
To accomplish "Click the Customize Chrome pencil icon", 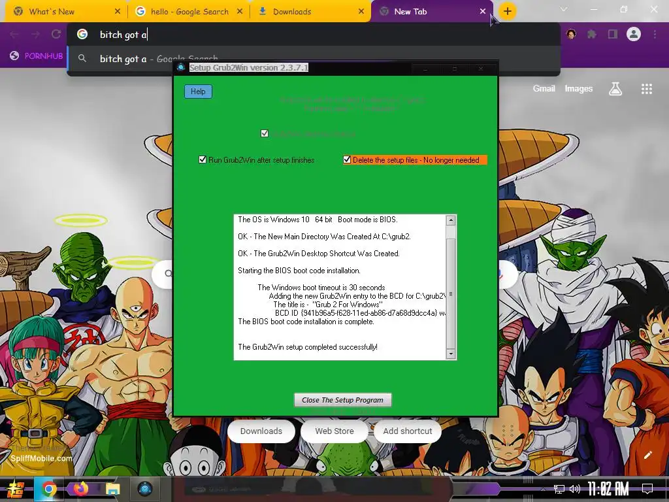I will 648,455.
